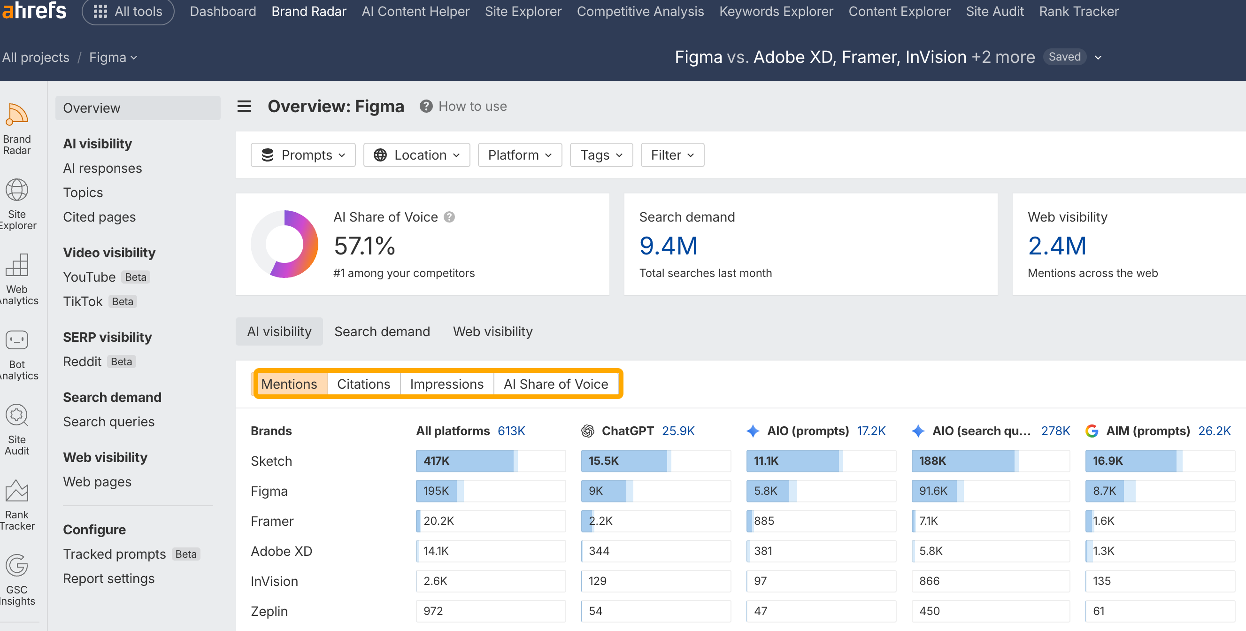Open Web pages in sidebar
The height and width of the screenshot is (631, 1246).
[x=97, y=482]
